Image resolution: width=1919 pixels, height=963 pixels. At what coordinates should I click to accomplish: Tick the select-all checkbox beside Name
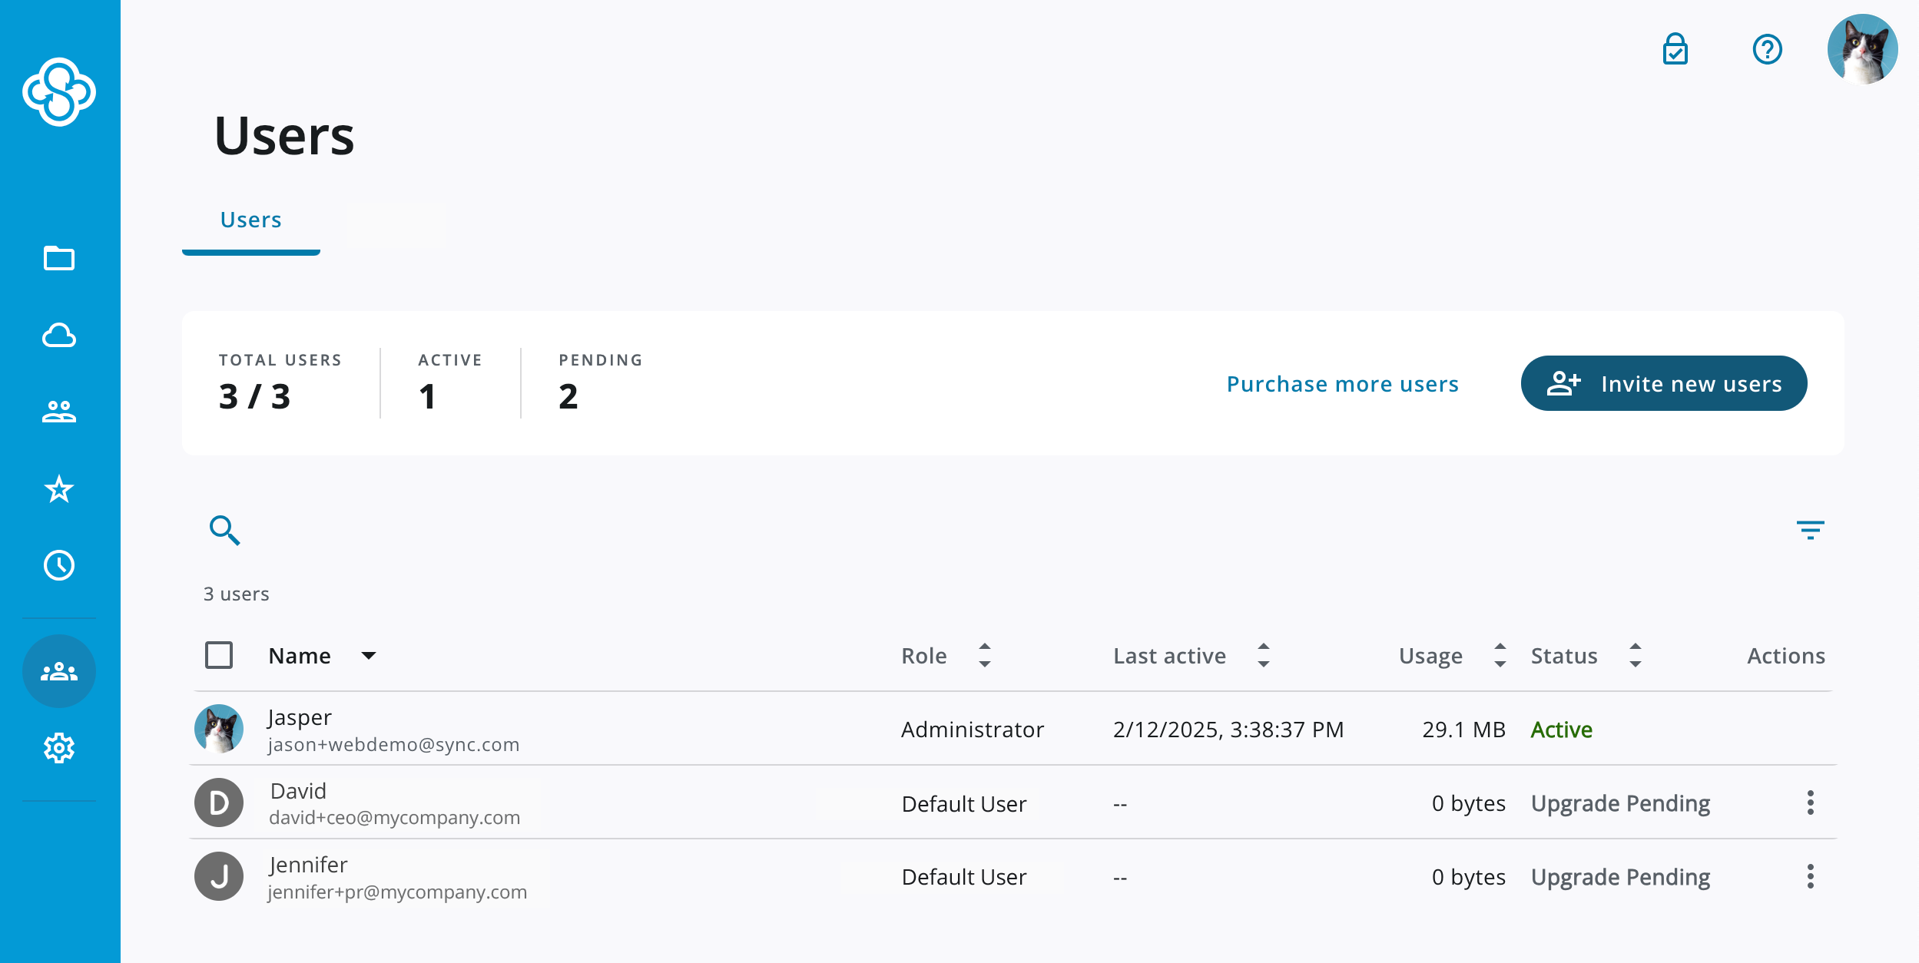pyautogui.click(x=219, y=656)
